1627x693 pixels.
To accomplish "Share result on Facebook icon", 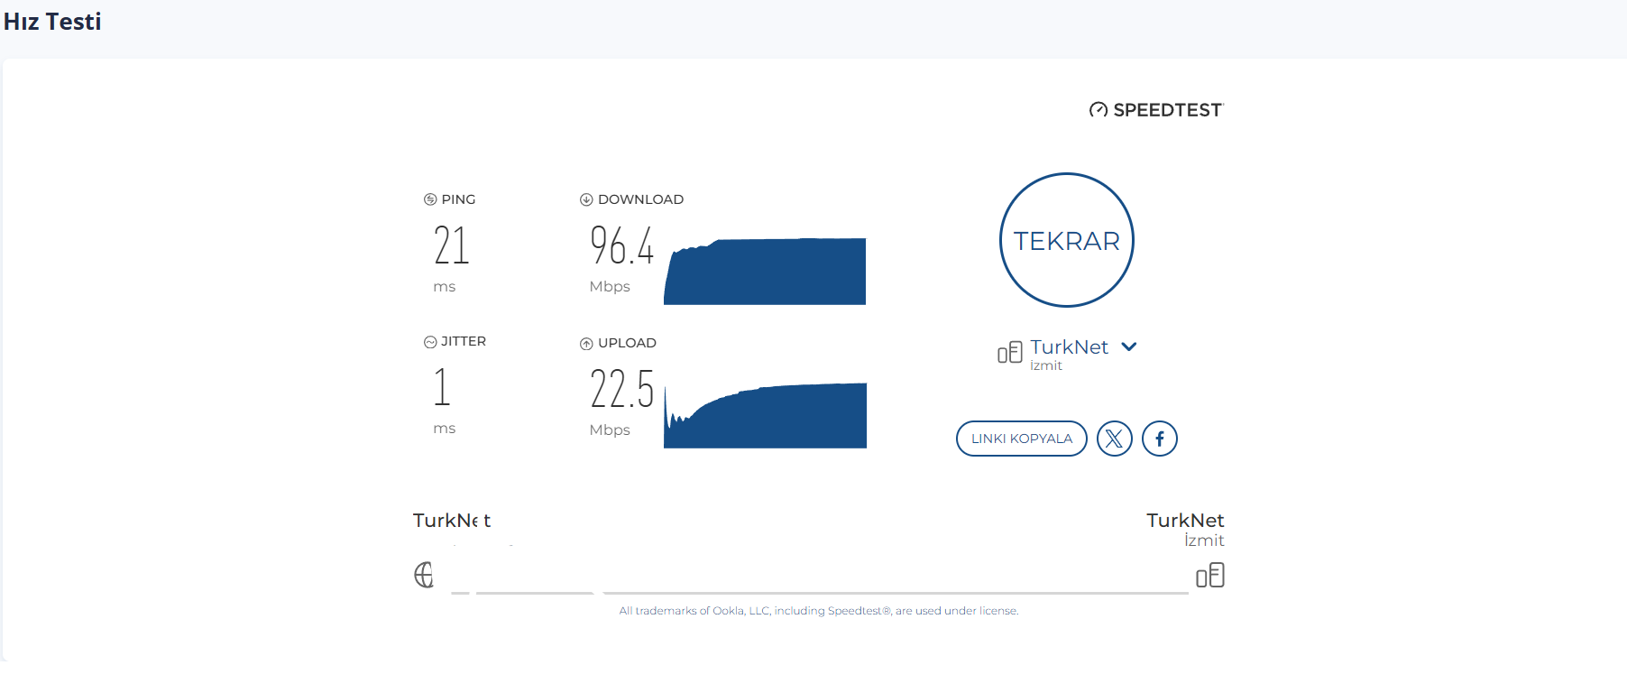I will [x=1160, y=439].
